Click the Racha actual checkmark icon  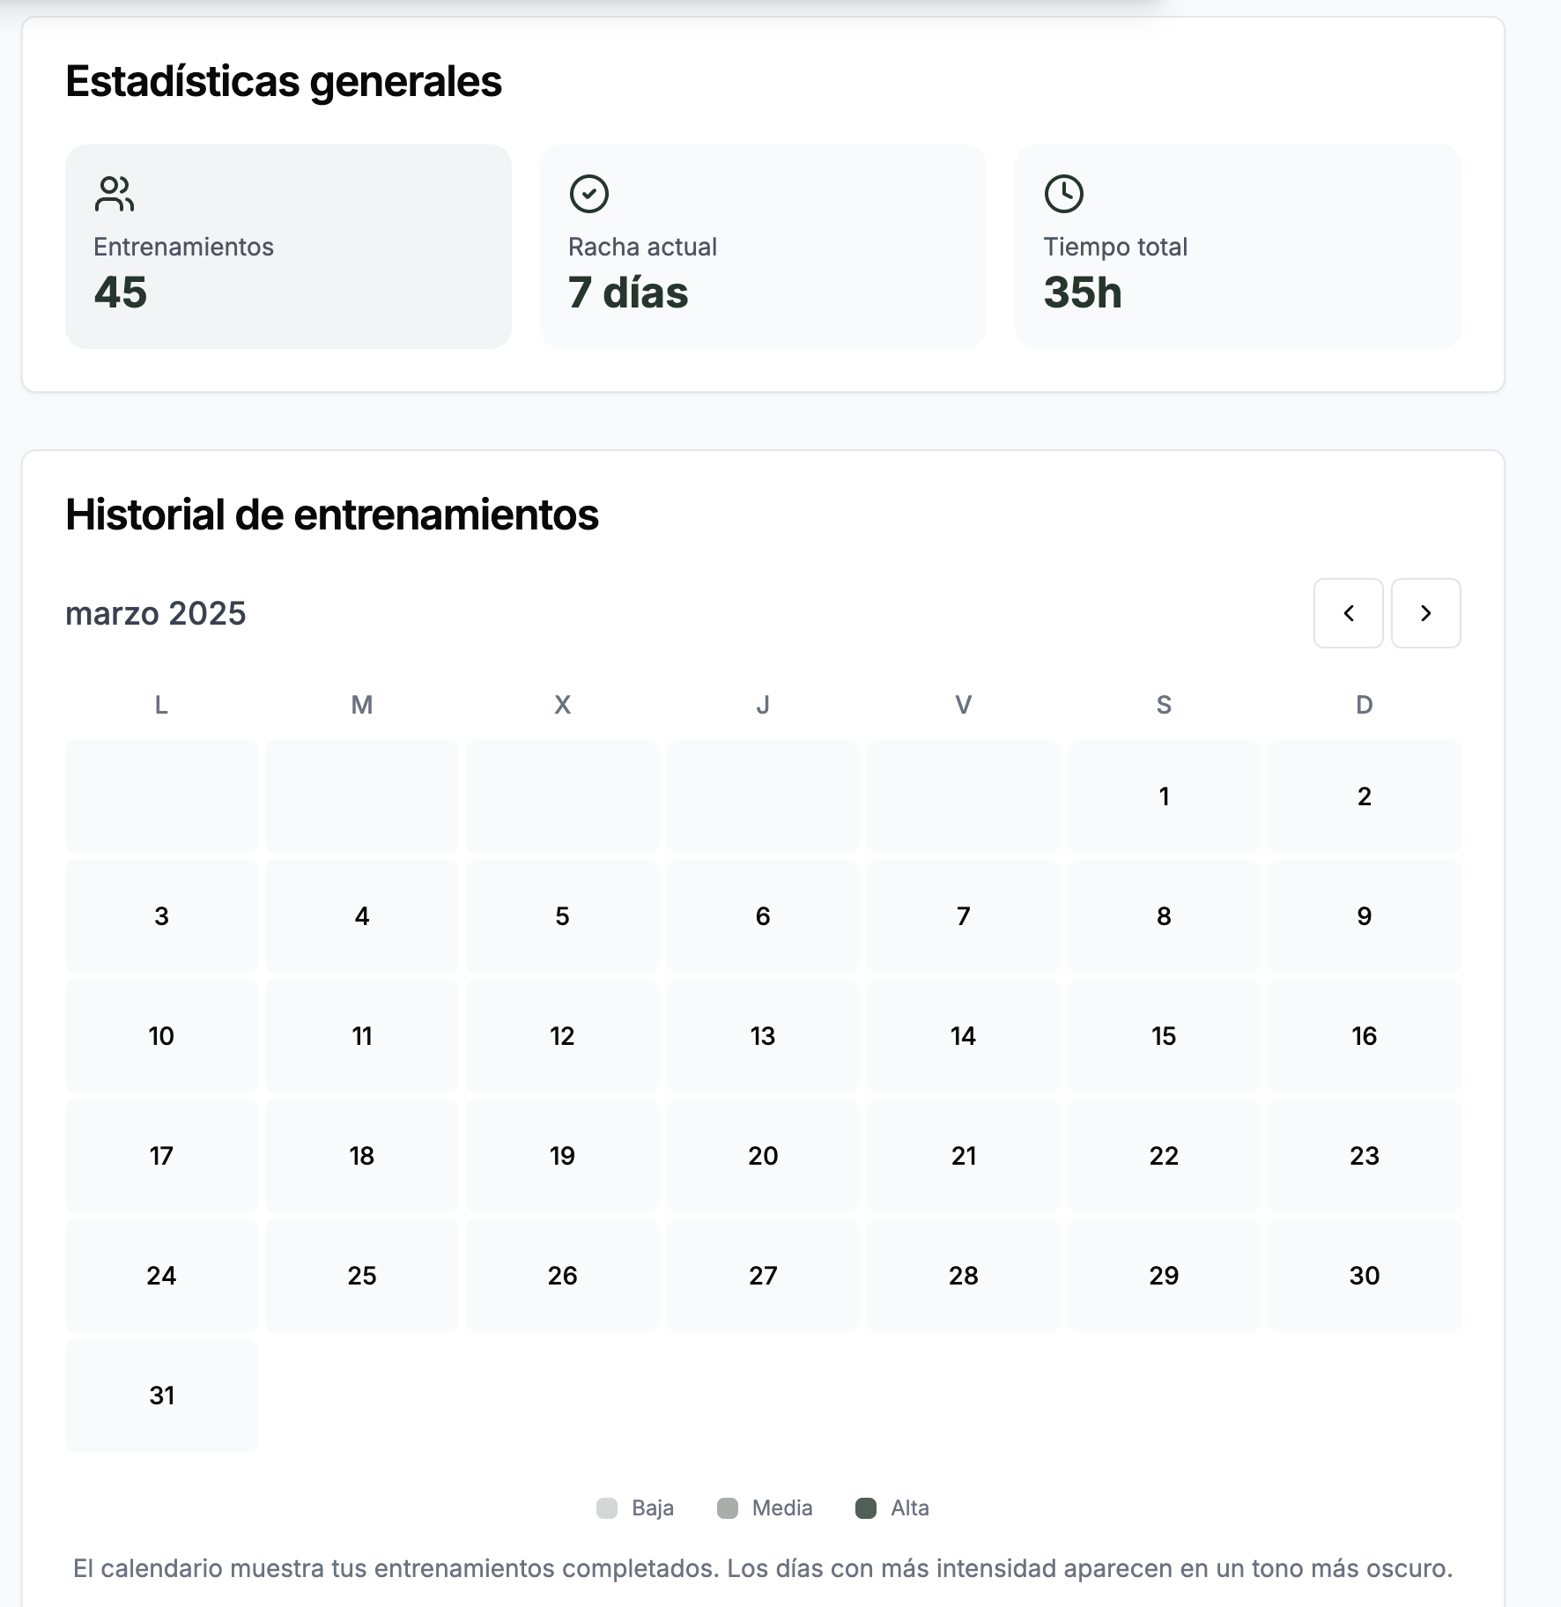[590, 194]
